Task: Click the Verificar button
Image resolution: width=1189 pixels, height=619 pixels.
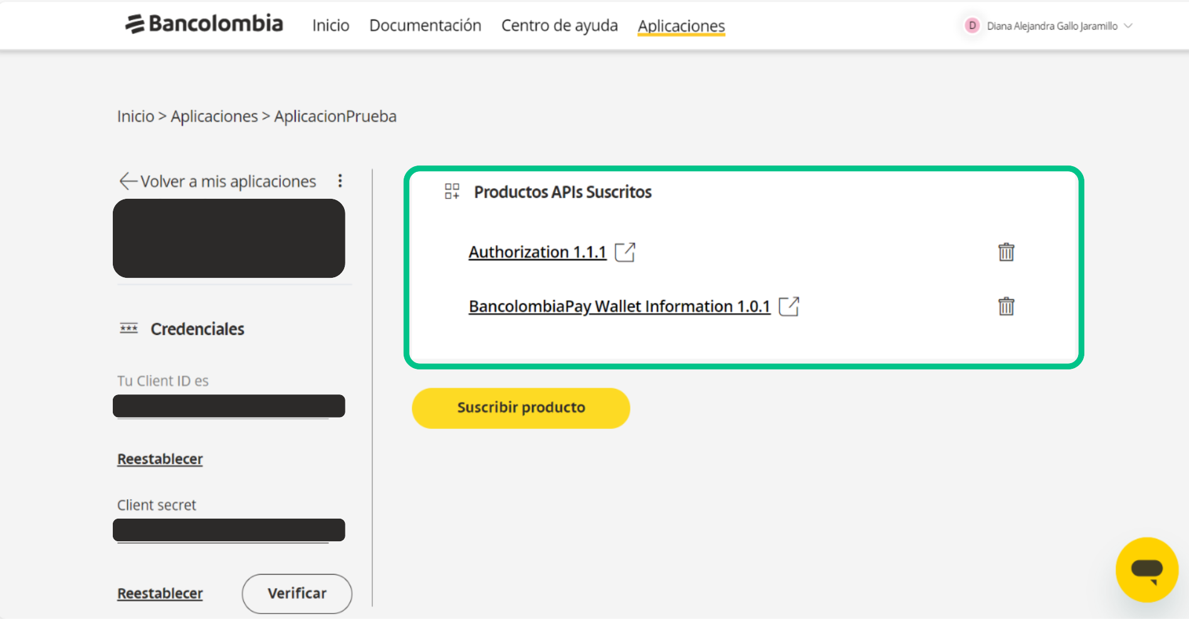Action: (x=297, y=593)
